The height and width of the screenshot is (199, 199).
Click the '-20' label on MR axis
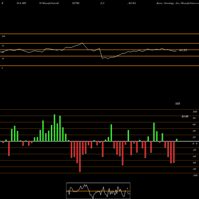[194, 150]
